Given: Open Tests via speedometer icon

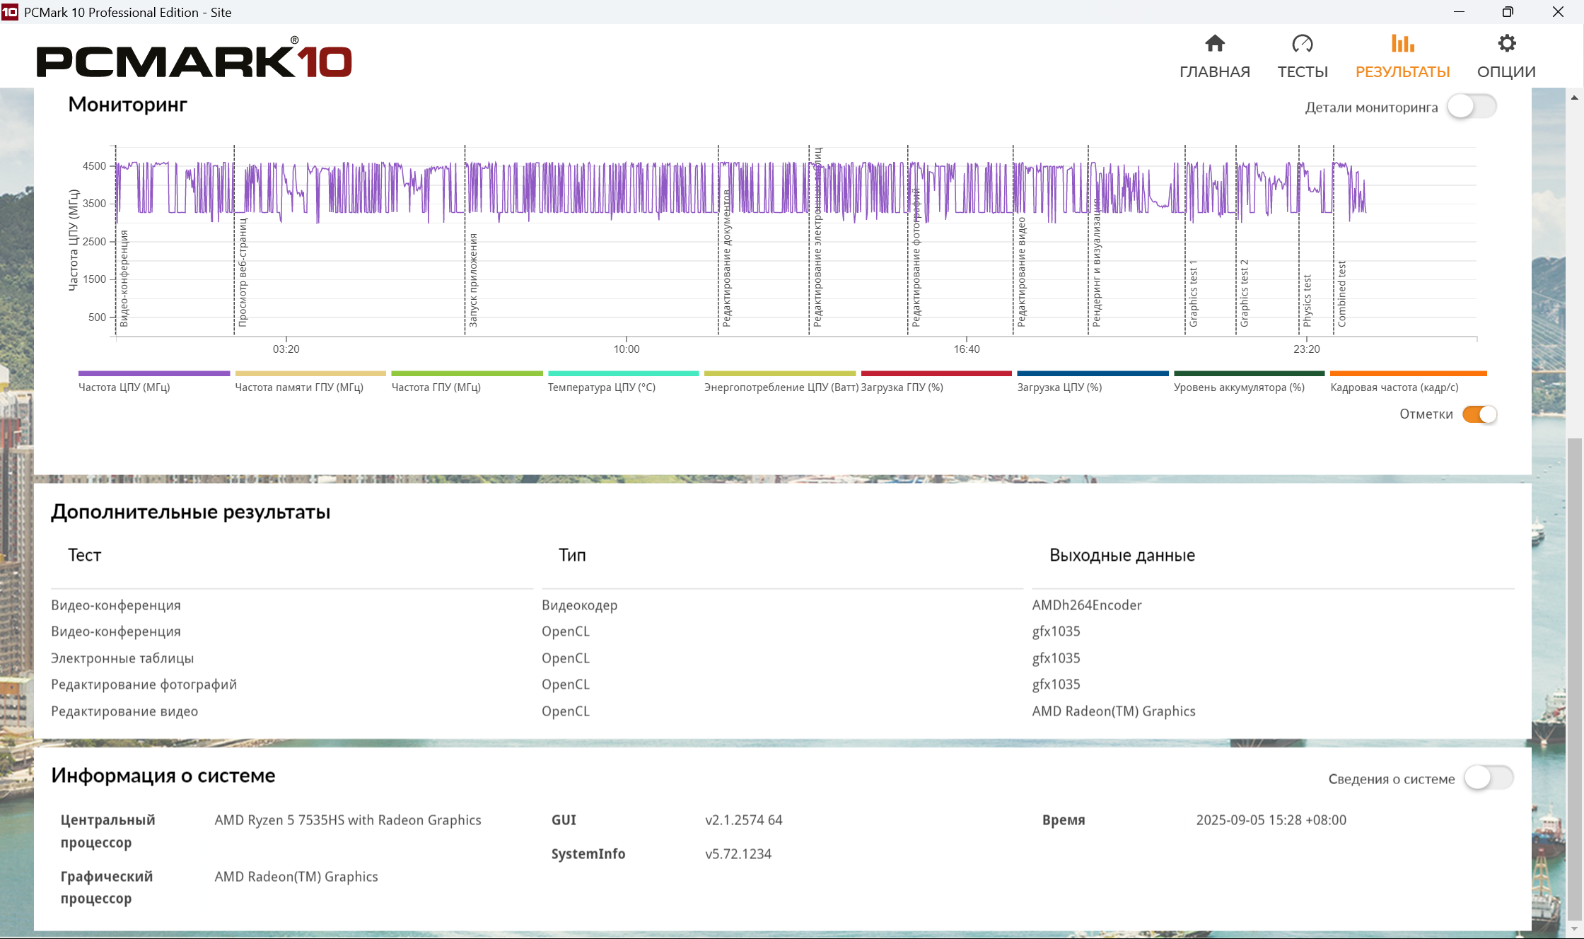Looking at the screenshot, I should click(1302, 44).
